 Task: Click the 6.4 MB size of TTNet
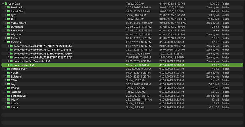click(215, 80)
